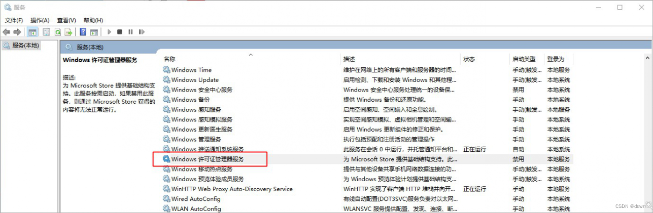Select the Windows 管理服务 service name
This screenshot has width=653, height=213.
click(196, 139)
